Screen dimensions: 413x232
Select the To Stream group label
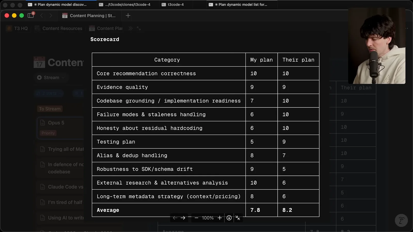coord(50,109)
